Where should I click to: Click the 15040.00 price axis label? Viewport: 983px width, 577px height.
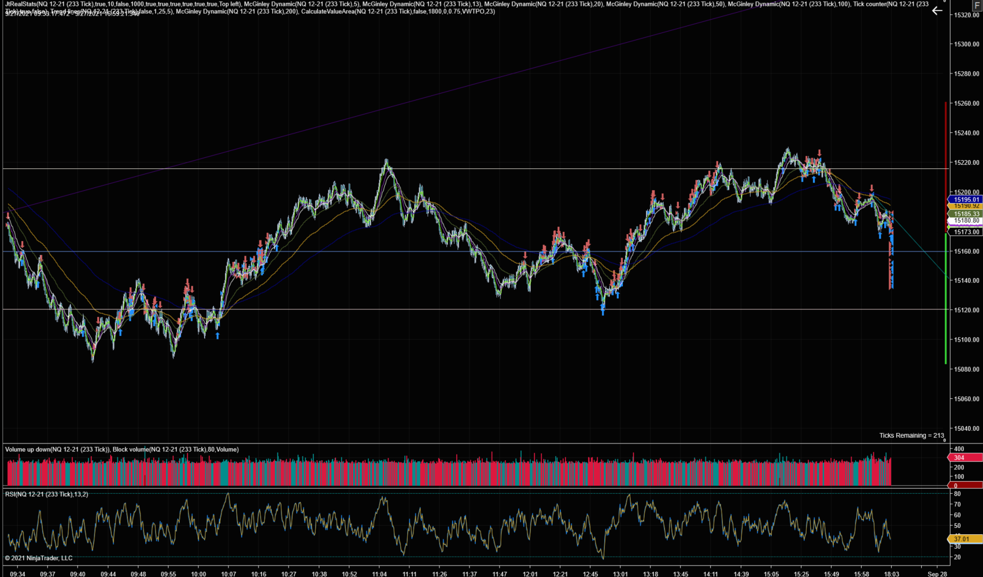pos(966,428)
